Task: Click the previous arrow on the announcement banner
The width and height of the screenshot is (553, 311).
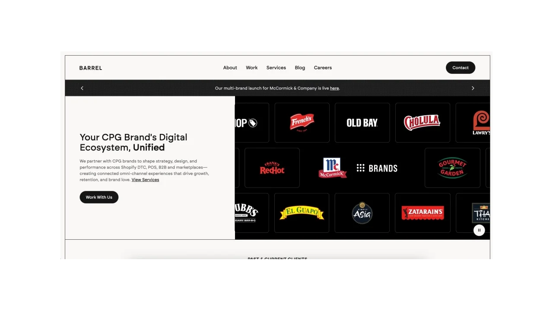Action: pyautogui.click(x=82, y=88)
